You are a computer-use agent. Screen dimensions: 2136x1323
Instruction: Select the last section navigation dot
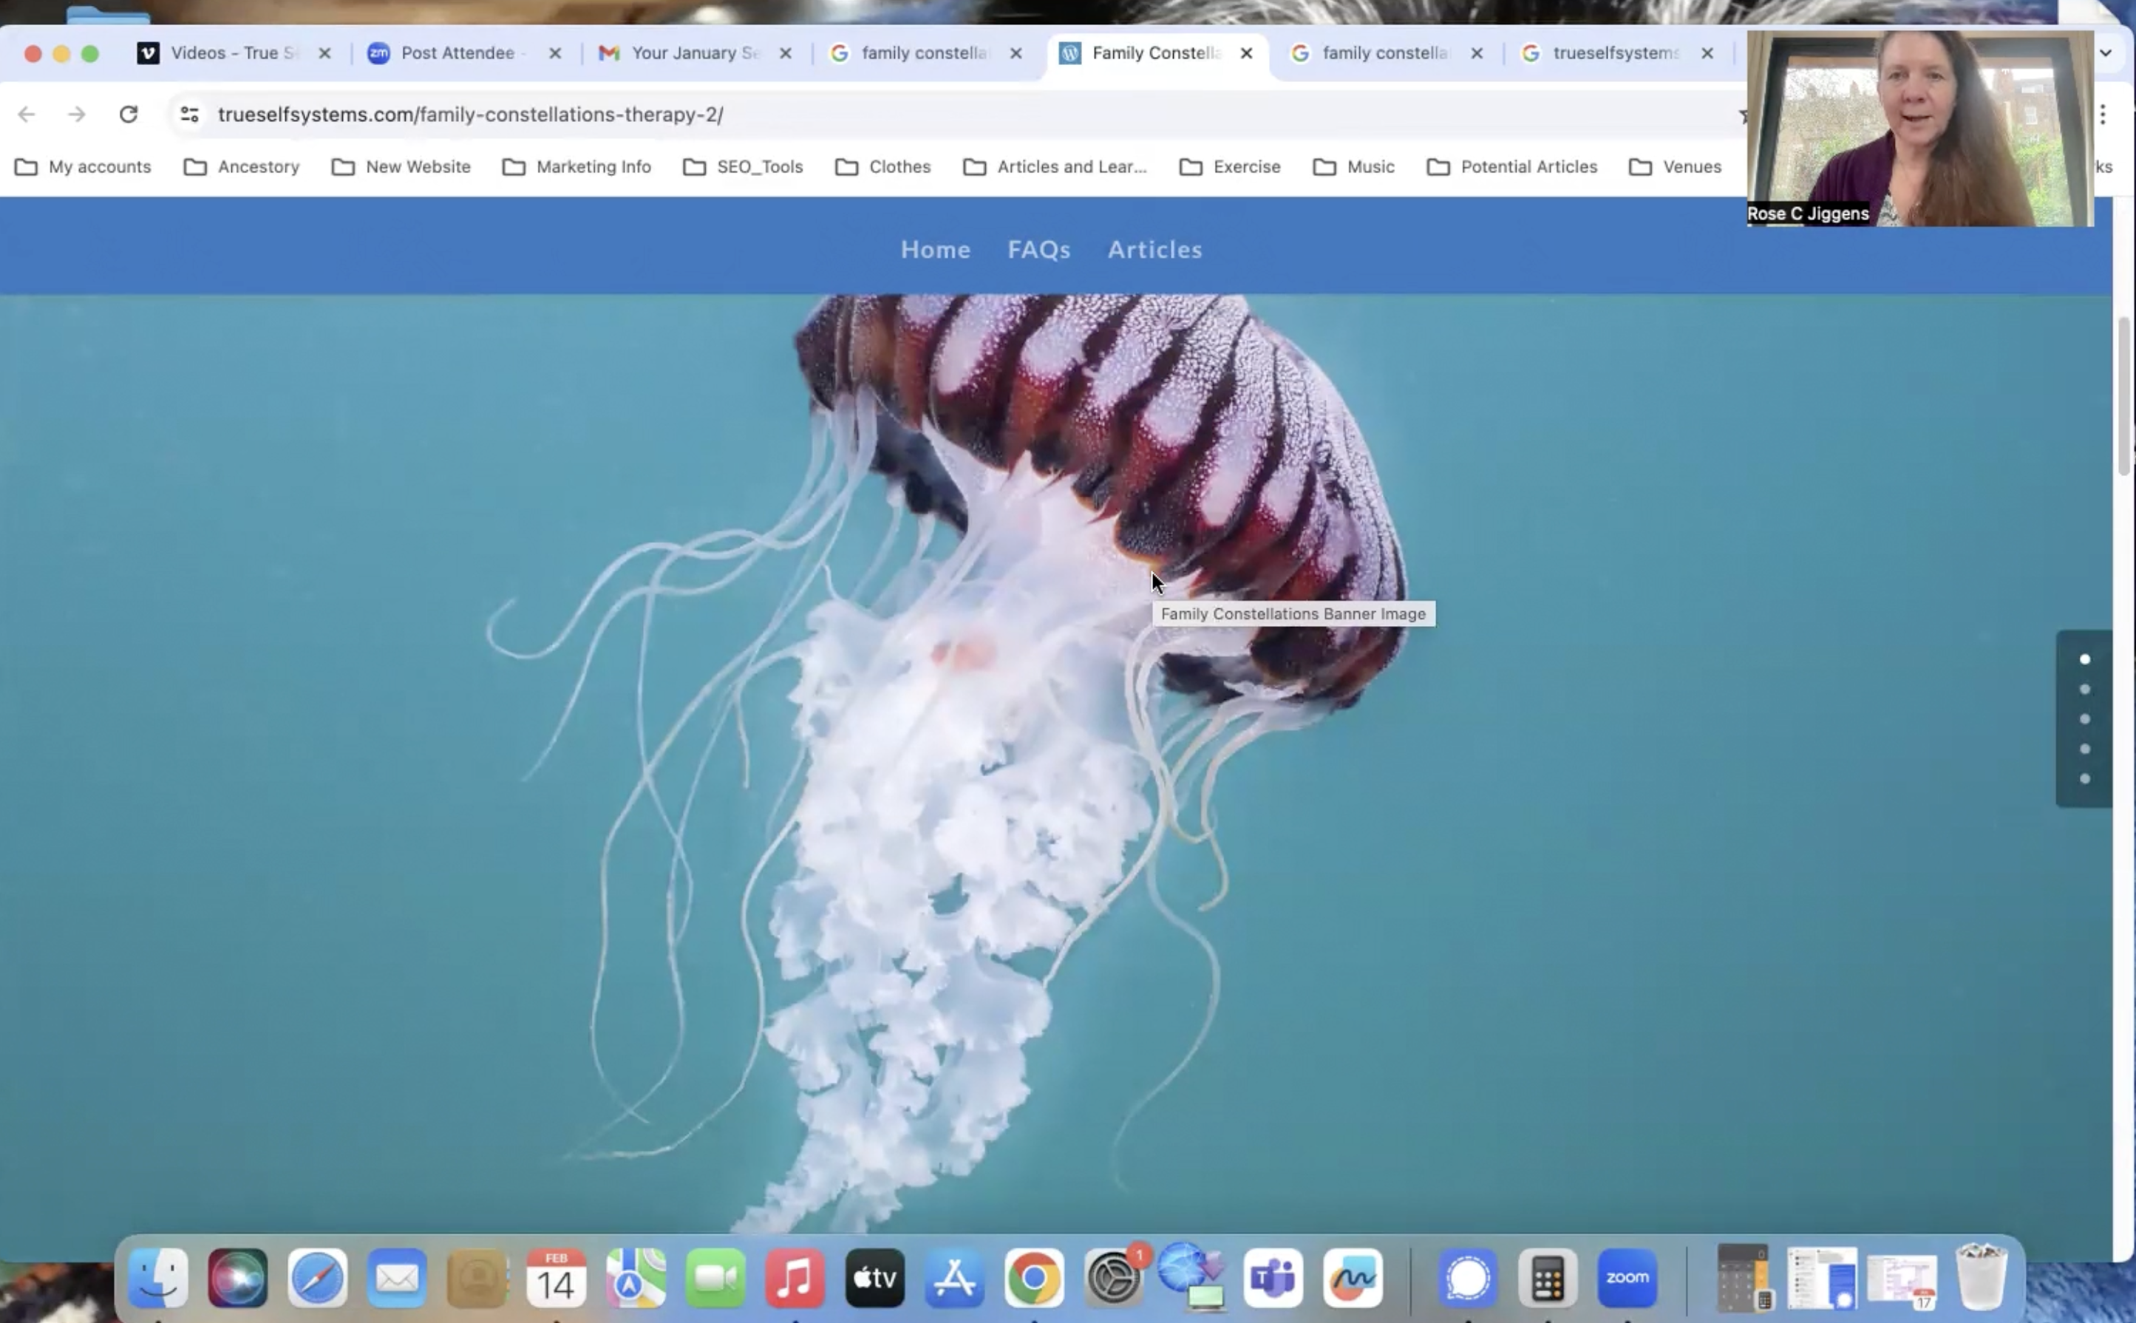(2084, 779)
